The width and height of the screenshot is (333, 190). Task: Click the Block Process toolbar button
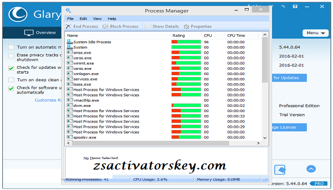point(120,27)
